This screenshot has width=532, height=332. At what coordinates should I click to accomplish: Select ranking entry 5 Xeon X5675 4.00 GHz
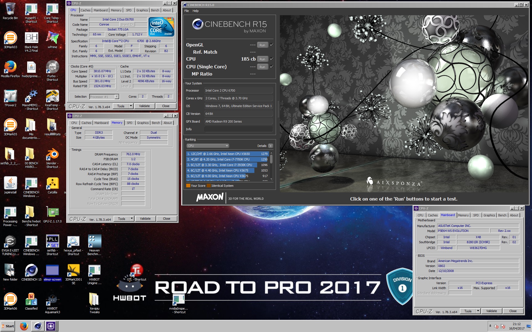pos(227,176)
